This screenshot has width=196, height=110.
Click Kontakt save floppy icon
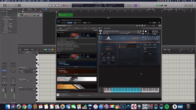point(137,26)
